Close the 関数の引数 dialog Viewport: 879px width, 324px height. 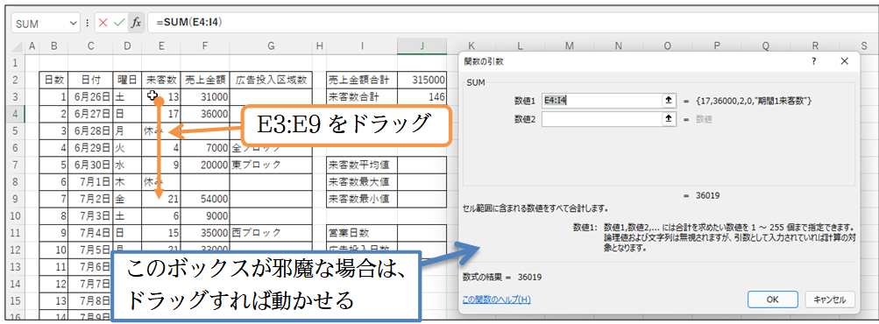[844, 61]
